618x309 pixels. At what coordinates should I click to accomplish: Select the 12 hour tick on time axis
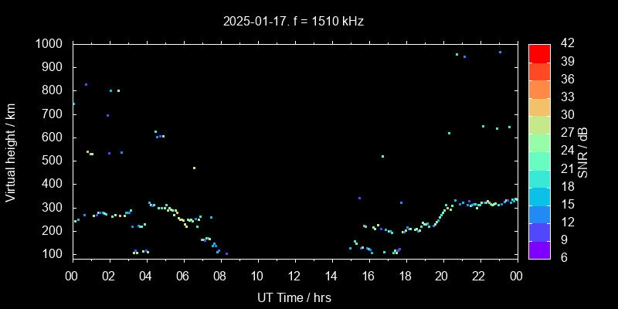click(294, 276)
